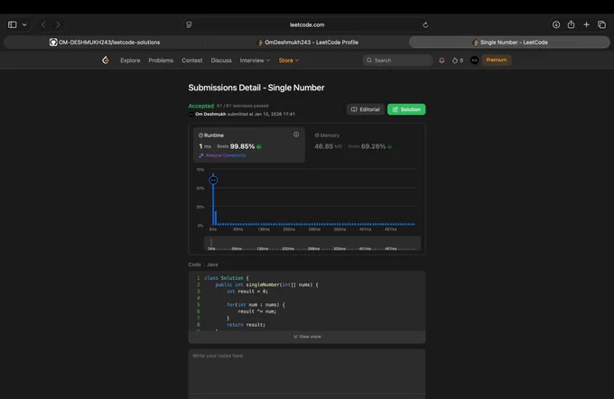Screen dimensions: 614x399
Task: Open the Editorial button
Action: click(x=365, y=109)
